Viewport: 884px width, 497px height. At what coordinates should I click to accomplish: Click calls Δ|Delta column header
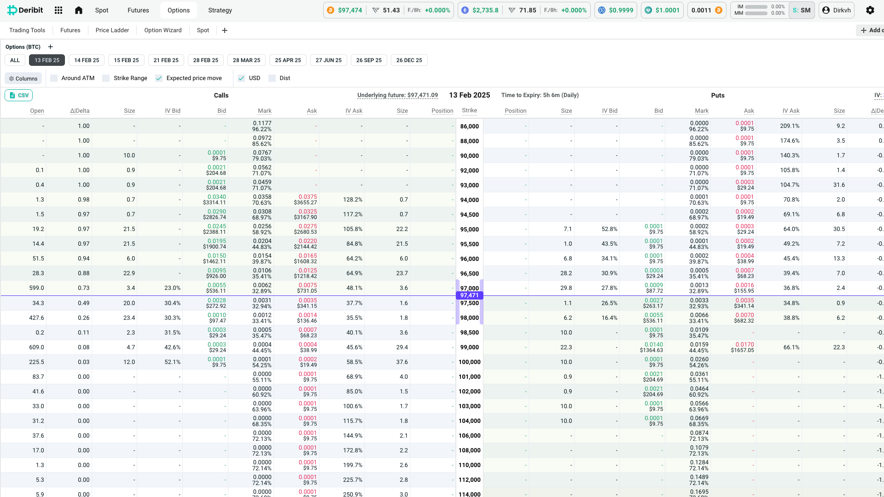pos(80,111)
